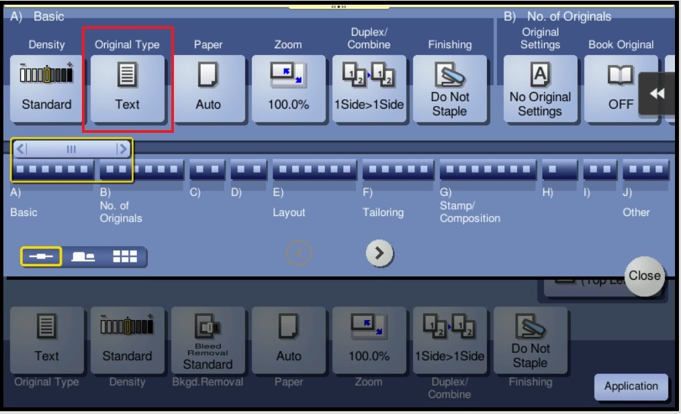681x414 pixels.
Task: Open the Zoom 100.0% setting in the Basic panel
Action: pyautogui.click(x=288, y=89)
